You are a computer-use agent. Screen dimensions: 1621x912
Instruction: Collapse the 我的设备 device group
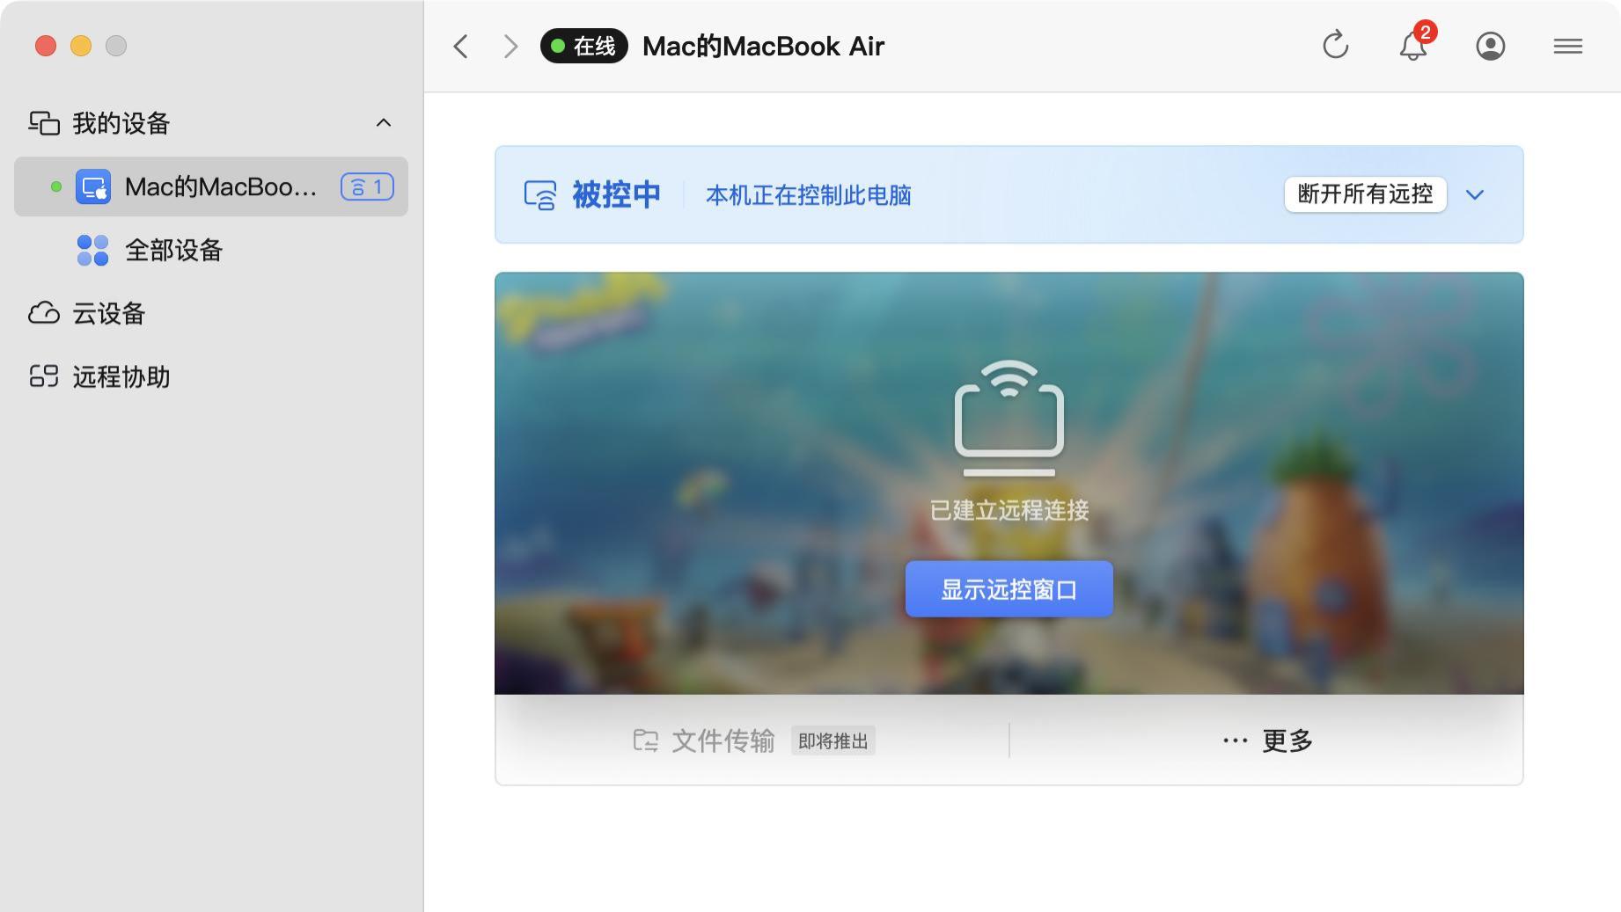[383, 122]
